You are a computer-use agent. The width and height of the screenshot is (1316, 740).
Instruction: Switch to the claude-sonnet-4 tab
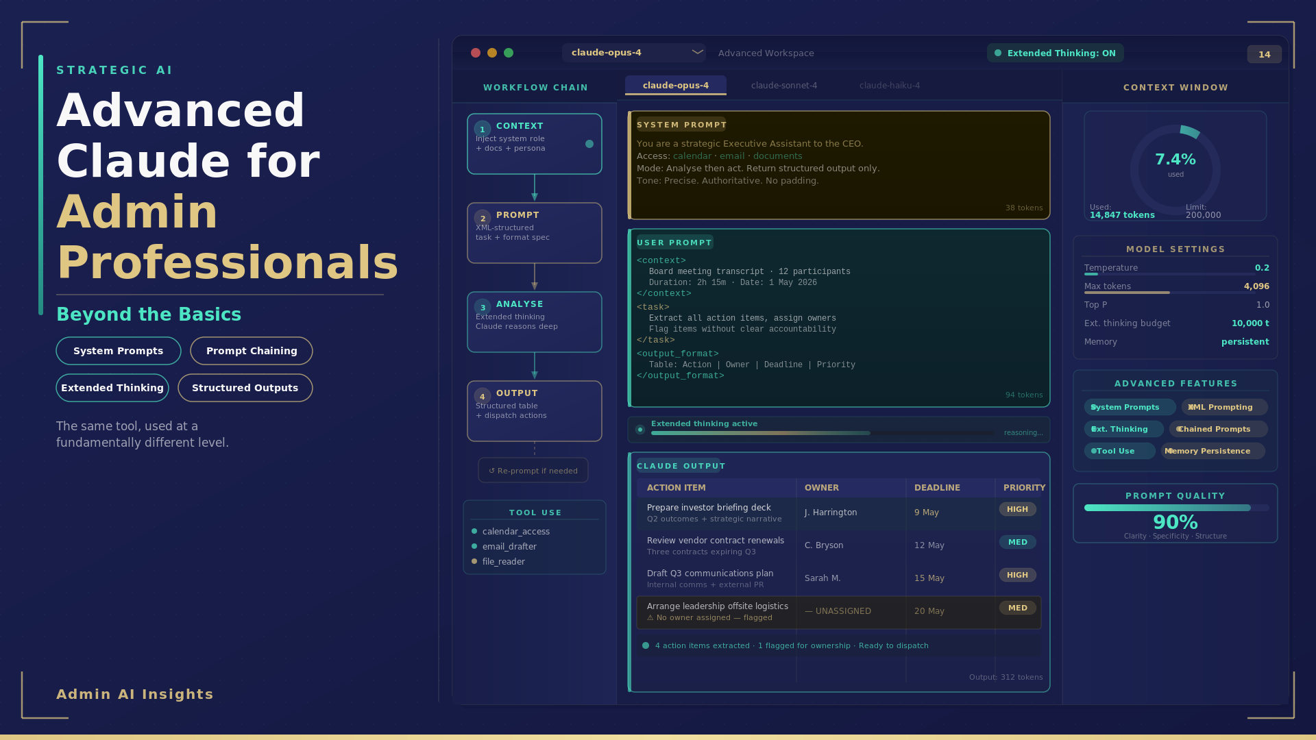coord(784,85)
